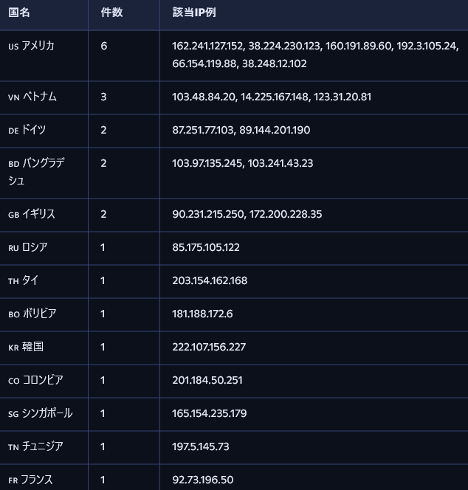This screenshot has width=468, height=490.
Task: Select the RU ロシア country cell
Action: (x=28, y=247)
